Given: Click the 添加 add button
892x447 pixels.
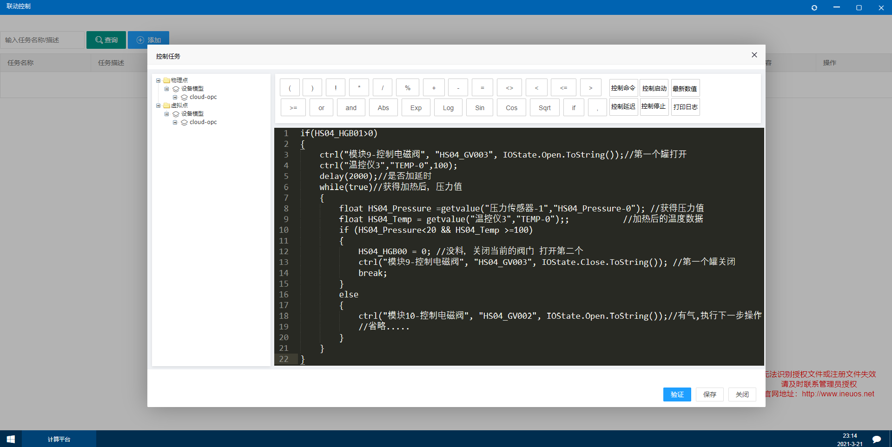Looking at the screenshot, I should pos(148,40).
